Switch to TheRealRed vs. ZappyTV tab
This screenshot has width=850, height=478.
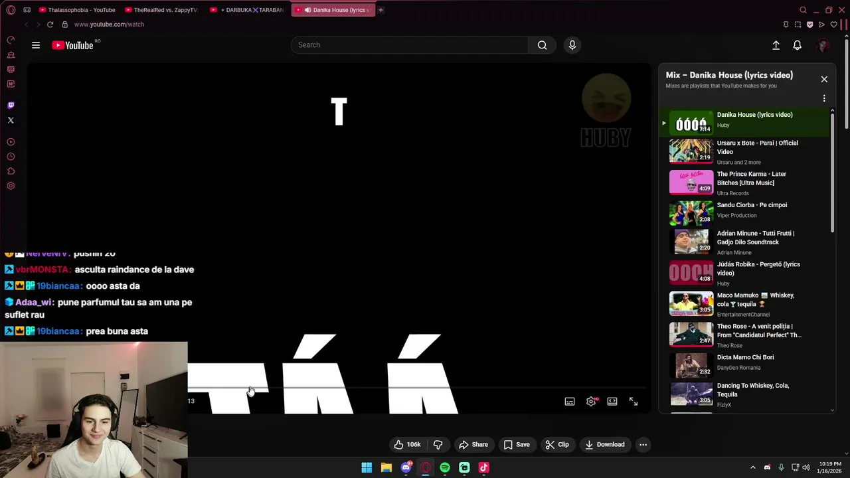(162, 10)
